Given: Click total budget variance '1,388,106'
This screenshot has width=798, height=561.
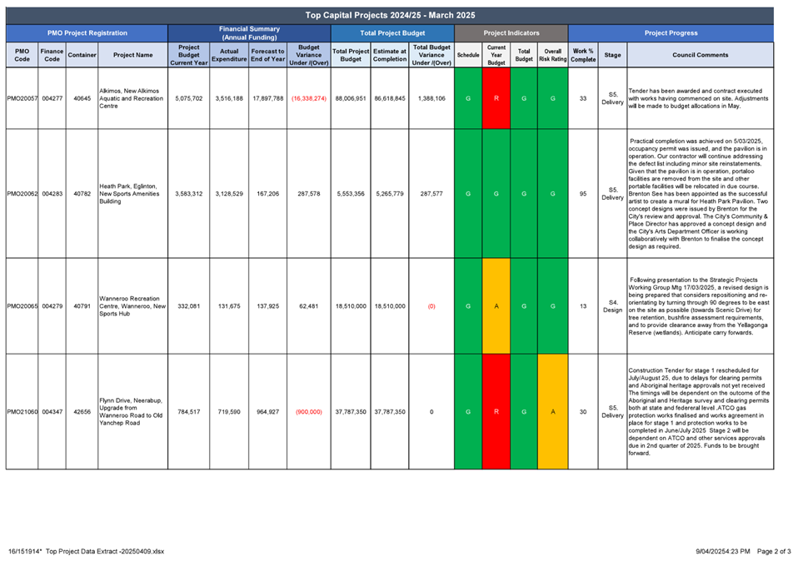Looking at the screenshot, I should click(x=431, y=99).
